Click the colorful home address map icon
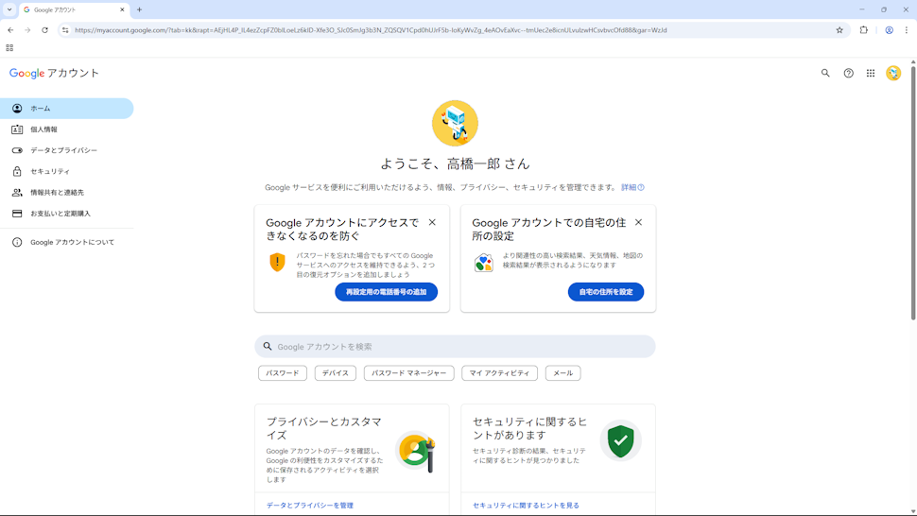The width and height of the screenshot is (917, 516). tap(484, 263)
